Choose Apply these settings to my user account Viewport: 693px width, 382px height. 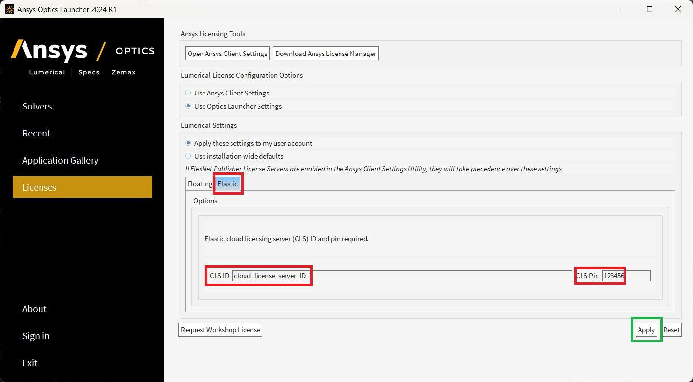point(248,143)
